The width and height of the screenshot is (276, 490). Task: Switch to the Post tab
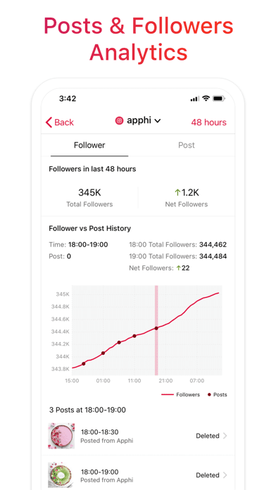[187, 145]
